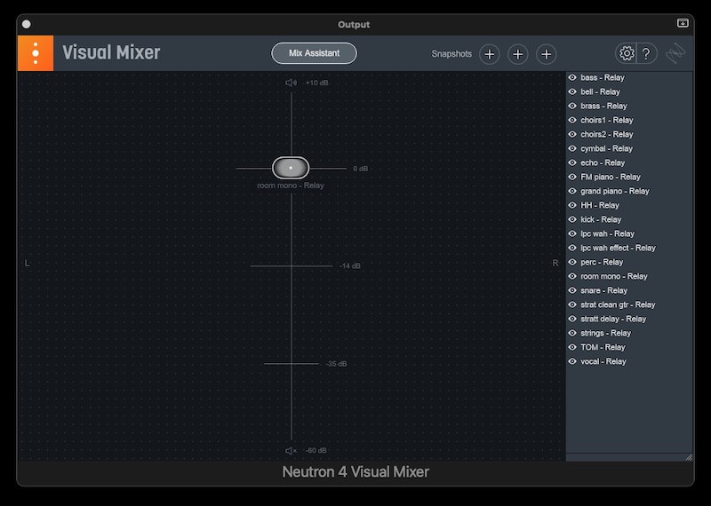Screen dimensions: 711x506
Task: Hide the strings - Relay track
Action: tap(572, 333)
